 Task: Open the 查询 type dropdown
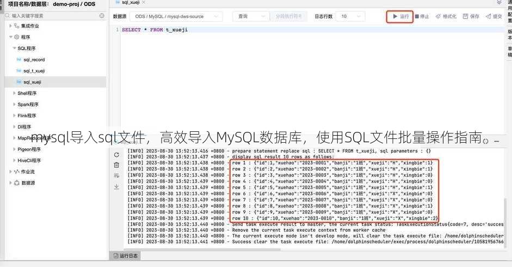tap(251, 16)
